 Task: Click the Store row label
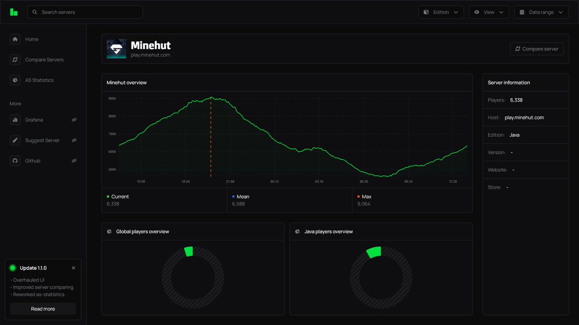[x=495, y=187]
